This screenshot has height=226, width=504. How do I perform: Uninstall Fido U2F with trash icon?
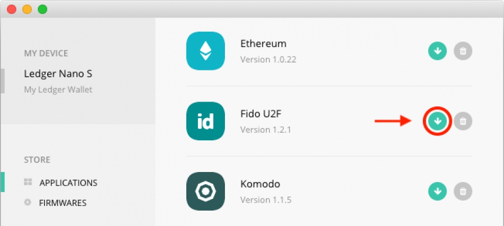click(463, 121)
